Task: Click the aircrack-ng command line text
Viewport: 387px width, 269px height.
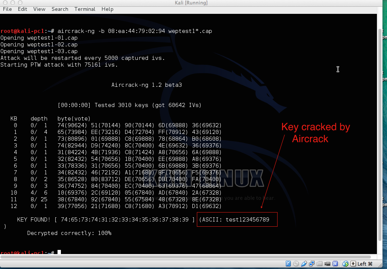Action: point(135,31)
